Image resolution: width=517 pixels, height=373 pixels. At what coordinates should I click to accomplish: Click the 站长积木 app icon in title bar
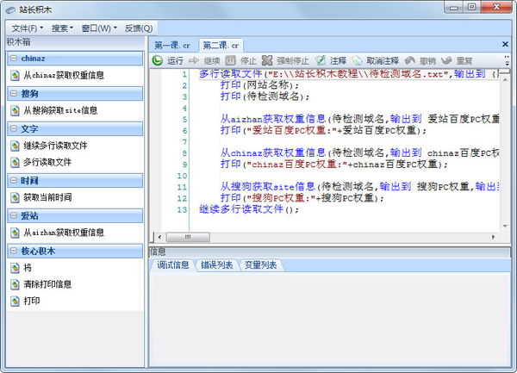click(x=10, y=9)
